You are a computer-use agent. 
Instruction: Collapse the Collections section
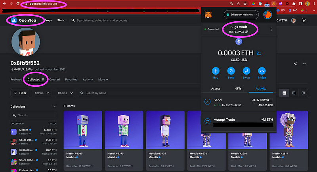click(x=54, y=107)
